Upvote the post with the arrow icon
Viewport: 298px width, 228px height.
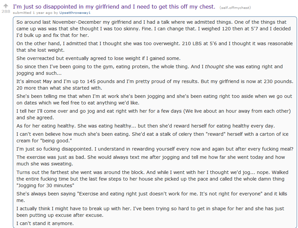6,6
